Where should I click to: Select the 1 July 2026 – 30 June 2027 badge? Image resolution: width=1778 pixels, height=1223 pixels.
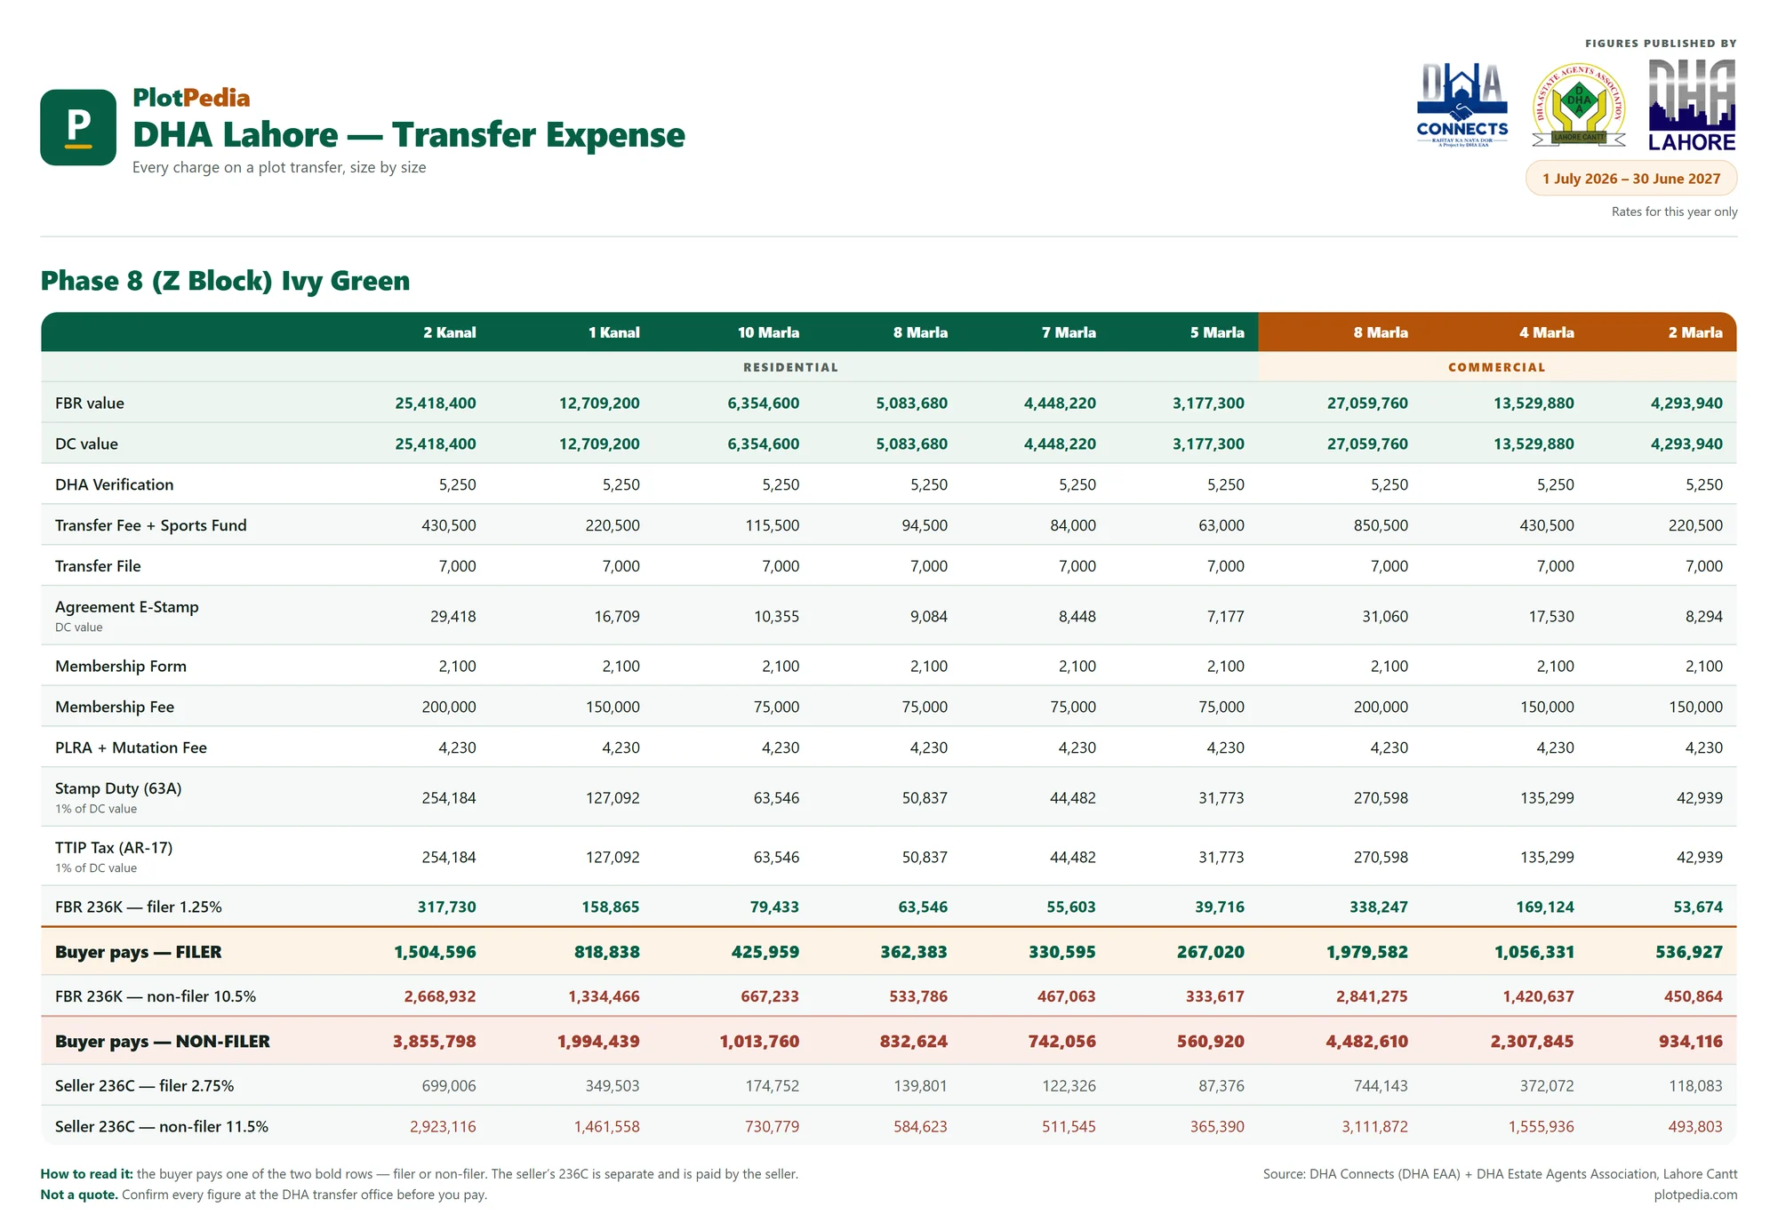[1631, 179]
